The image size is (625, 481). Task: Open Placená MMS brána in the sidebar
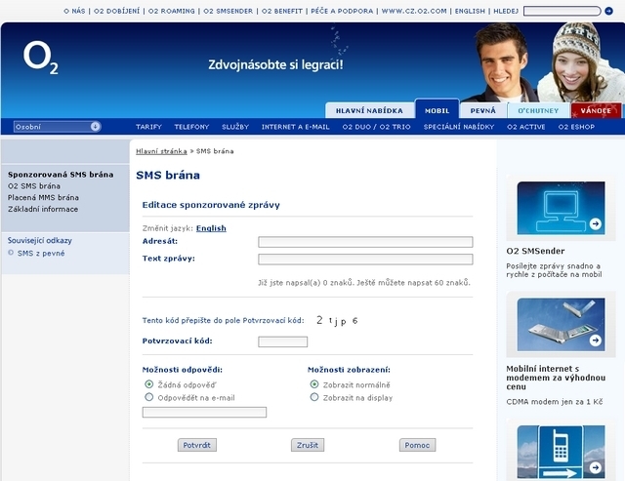click(43, 197)
